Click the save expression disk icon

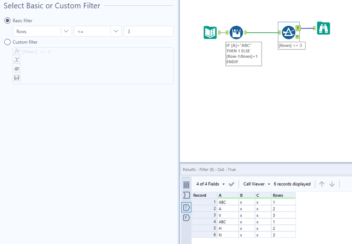coord(17,78)
